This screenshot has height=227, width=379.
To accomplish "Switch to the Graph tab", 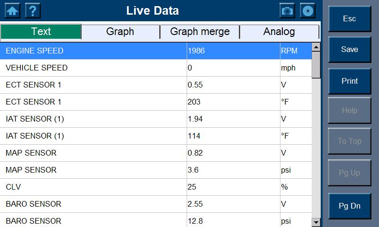I will (x=120, y=32).
